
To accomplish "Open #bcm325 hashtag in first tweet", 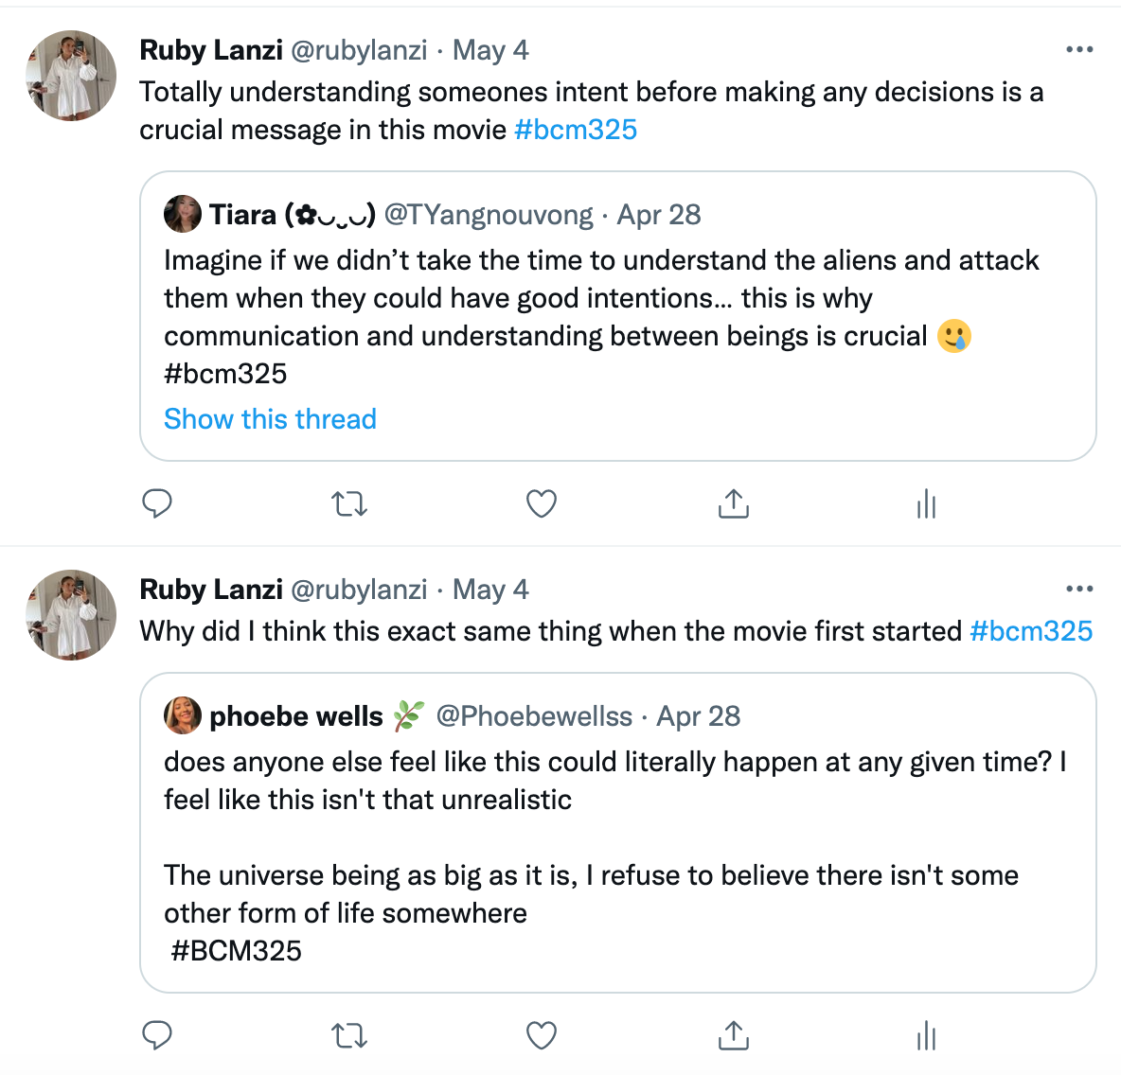I will (x=576, y=130).
